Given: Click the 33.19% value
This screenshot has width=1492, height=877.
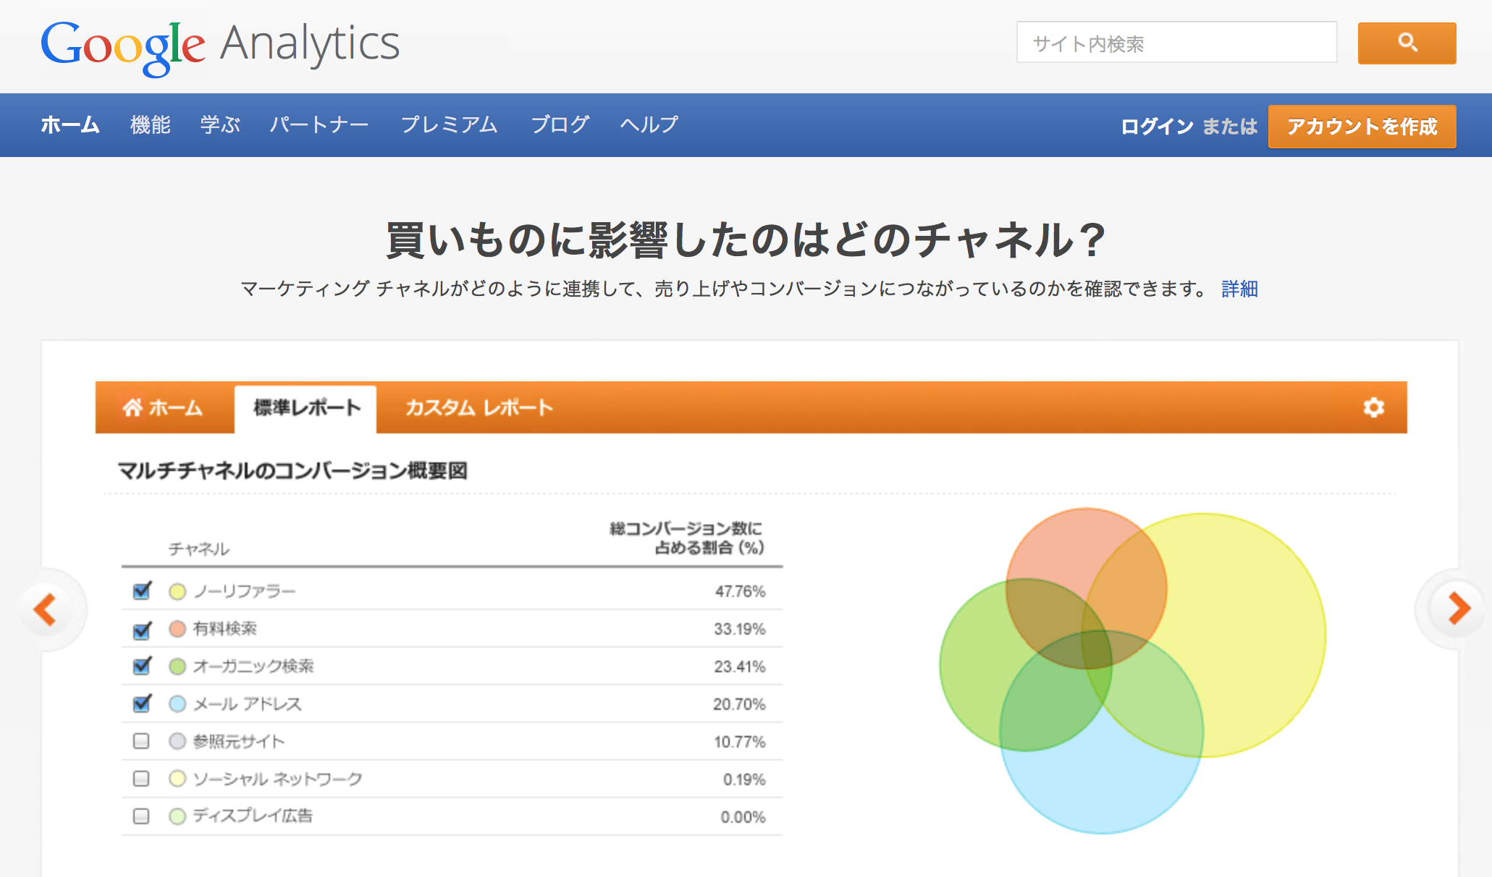Looking at the screenshot, I should point(740,630).
